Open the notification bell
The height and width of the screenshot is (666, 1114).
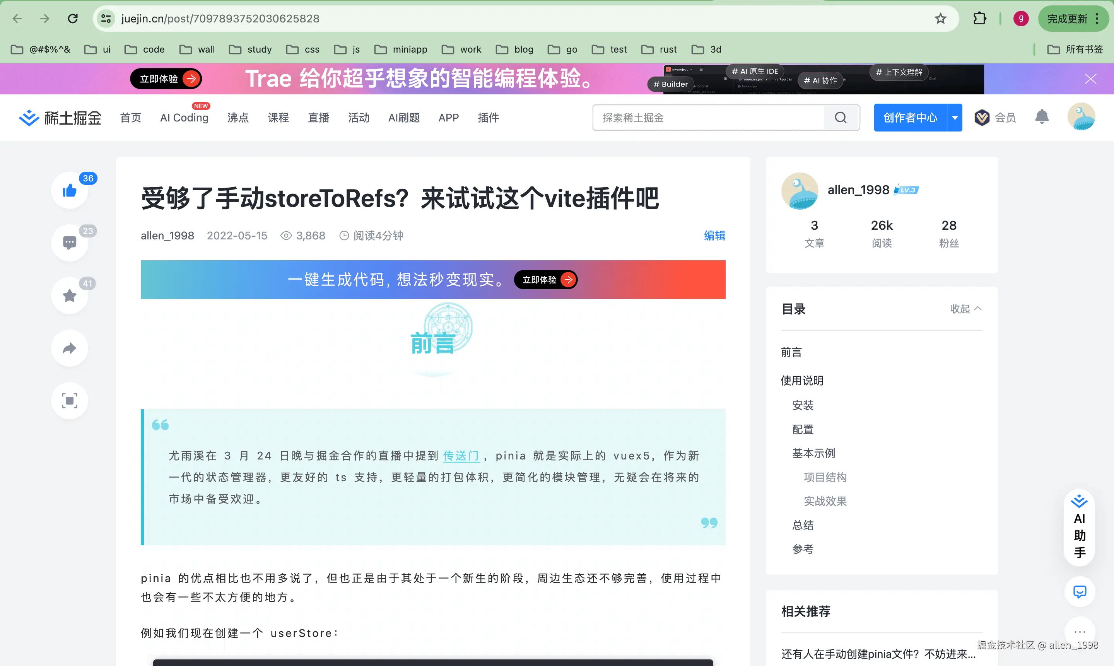point(1041,118)
